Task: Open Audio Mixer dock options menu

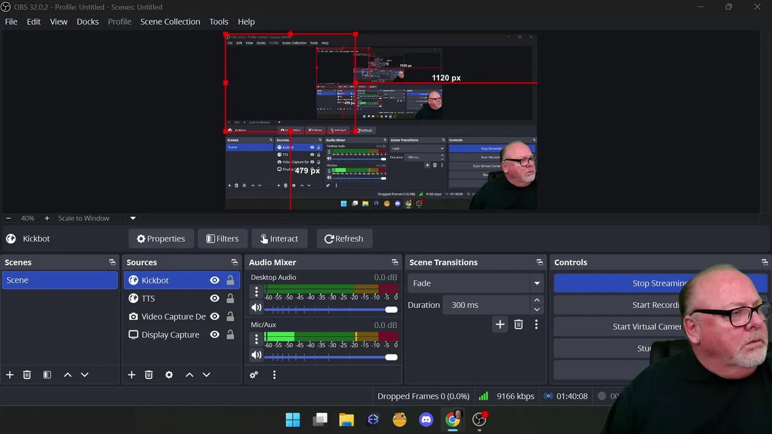Action: (274, 375)
